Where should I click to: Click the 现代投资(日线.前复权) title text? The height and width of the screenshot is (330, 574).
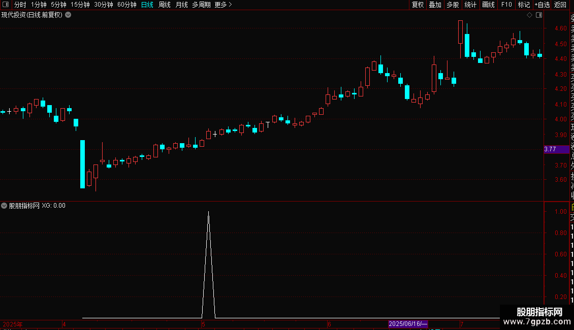click(x=32, y=15)
